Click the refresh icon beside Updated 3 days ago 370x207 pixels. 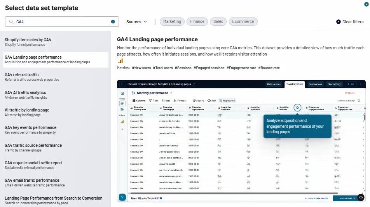[359, 101]
